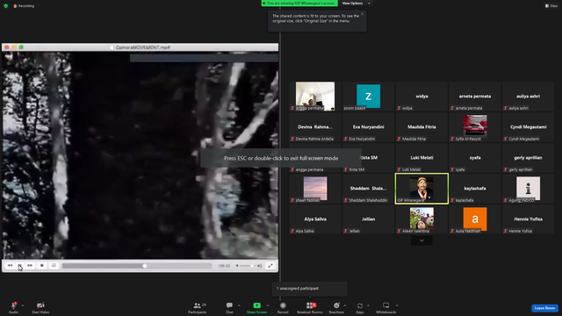
Task: Click the Leave Room button
Action: [x=544, y=308]
